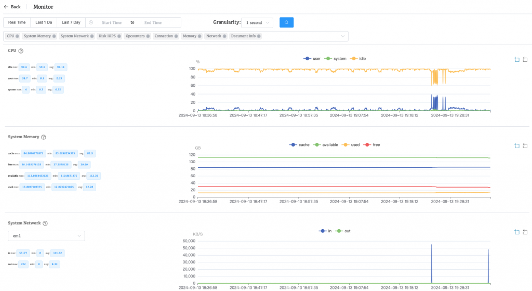Image resolution: width=532 pixels, height=291 pixels.
Task: Open the em1 network interface dropdown
Action: coord(46,236)
